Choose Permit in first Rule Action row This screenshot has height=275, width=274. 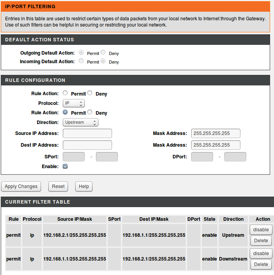[x=65, y=93]
